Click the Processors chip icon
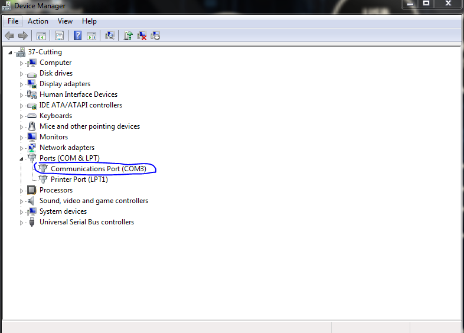The width and height of the screenshot is (464, 333). click(x=31, y=190)
